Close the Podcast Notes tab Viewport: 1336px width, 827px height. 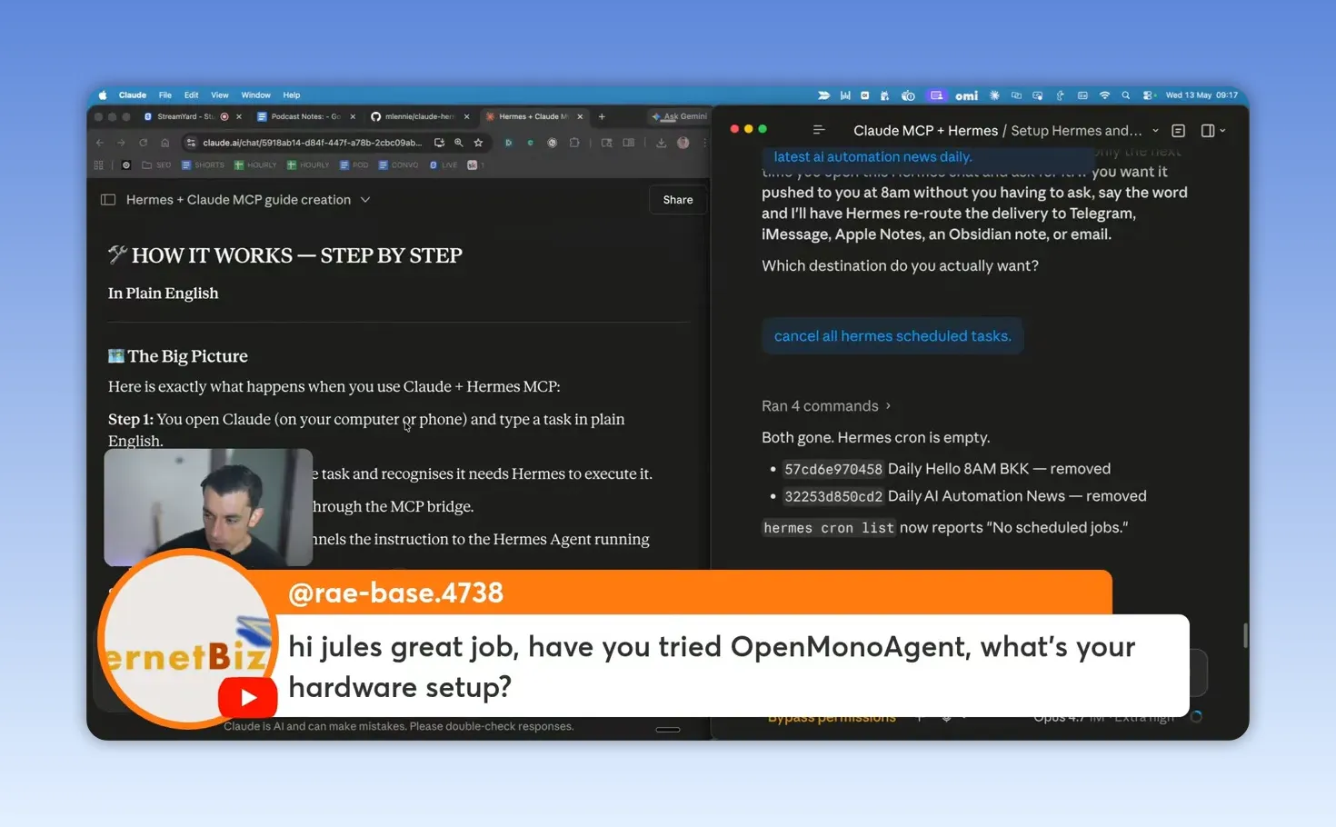tap(353, 116)
